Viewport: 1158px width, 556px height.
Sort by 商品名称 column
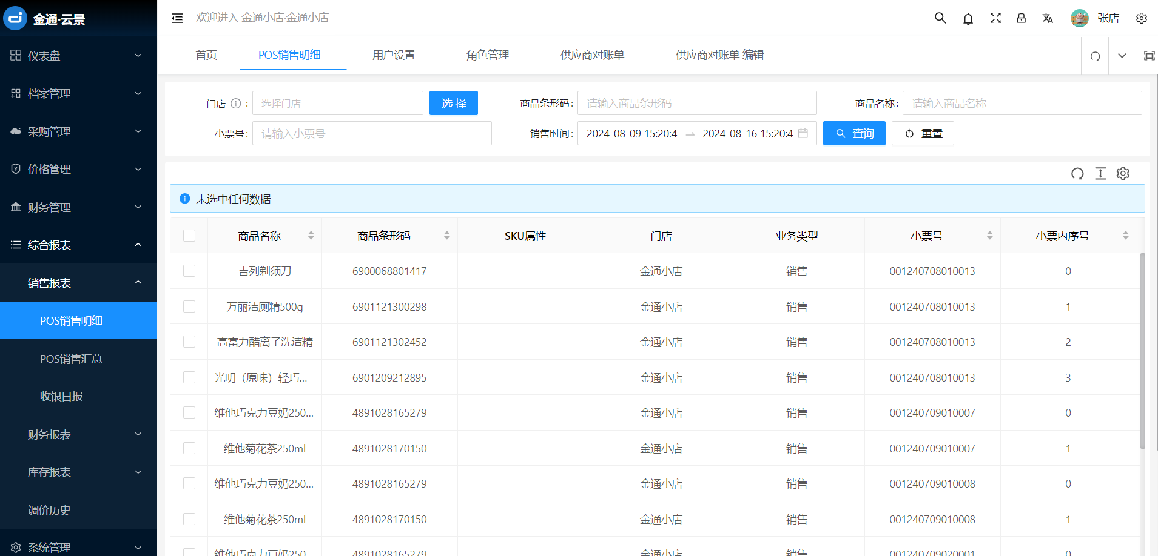click(x=311, y=236)
